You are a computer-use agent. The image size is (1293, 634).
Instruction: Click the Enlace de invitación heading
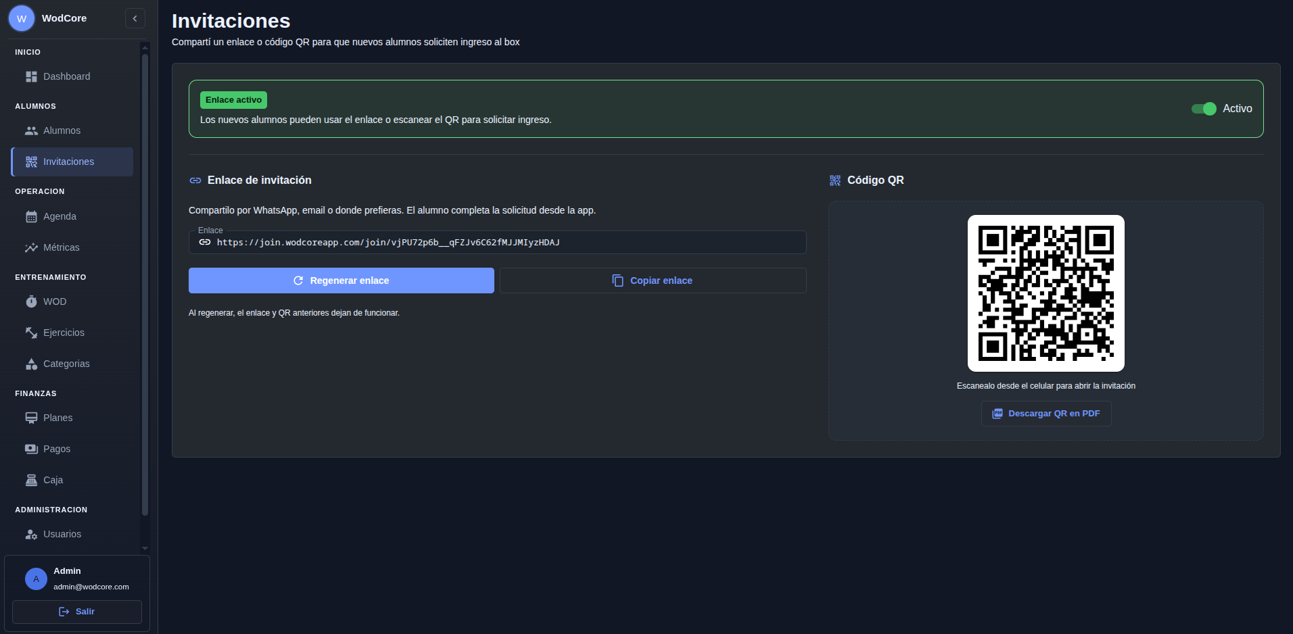[x=260, y=180]
